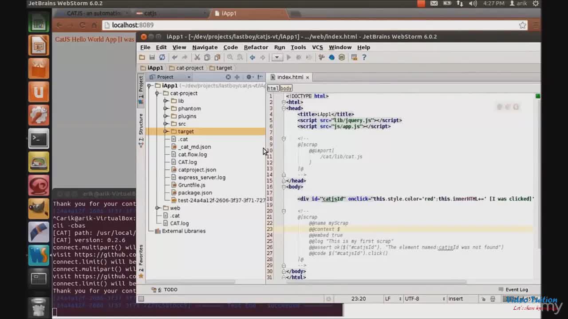568x319 pixels.
Task: Click the green Run play icon
Action: (x=288, y=57)
